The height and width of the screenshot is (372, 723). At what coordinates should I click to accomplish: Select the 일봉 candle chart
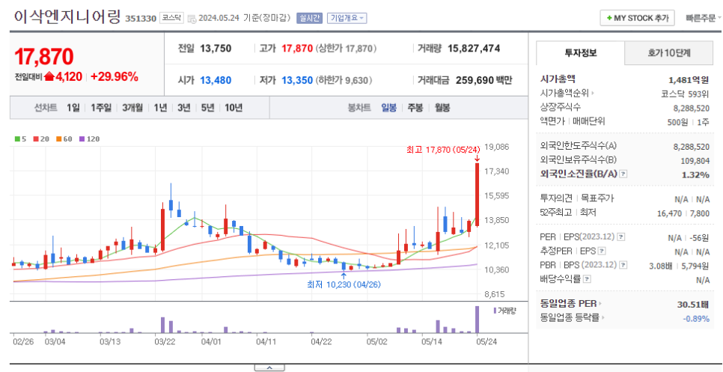coord(388,108)
